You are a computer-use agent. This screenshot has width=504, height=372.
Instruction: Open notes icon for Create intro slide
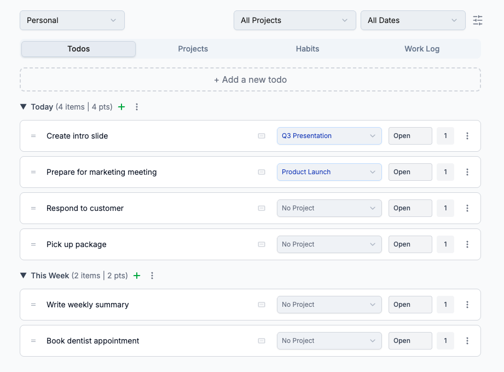pos(262,136)
